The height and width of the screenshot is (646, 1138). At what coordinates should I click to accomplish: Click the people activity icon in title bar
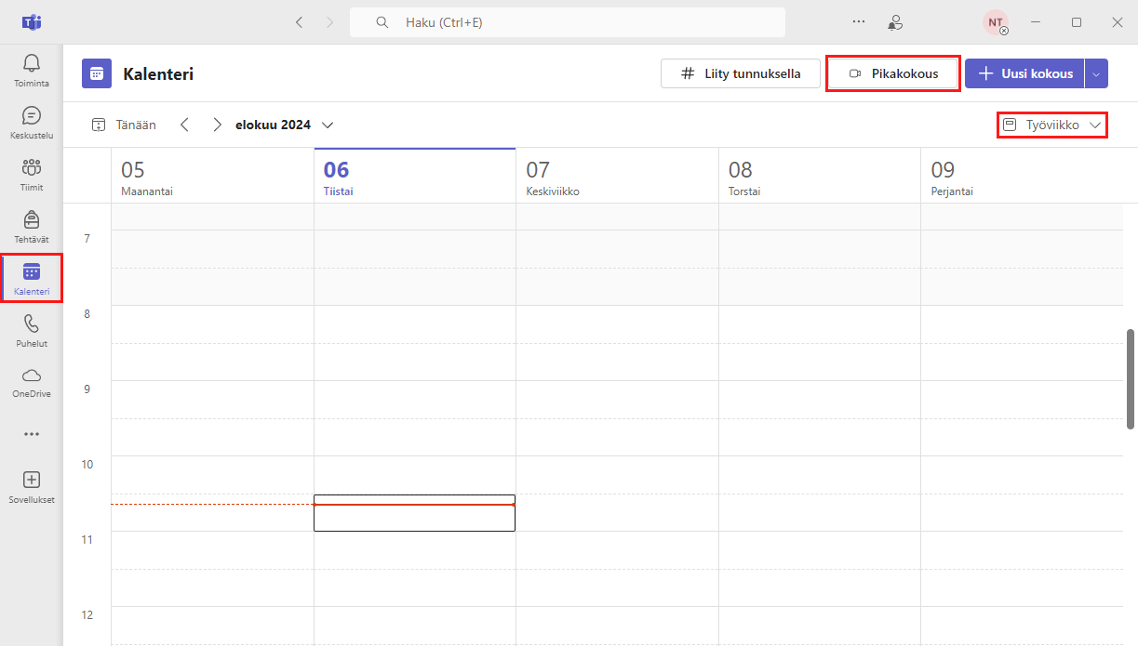click(x=895, y=22)
